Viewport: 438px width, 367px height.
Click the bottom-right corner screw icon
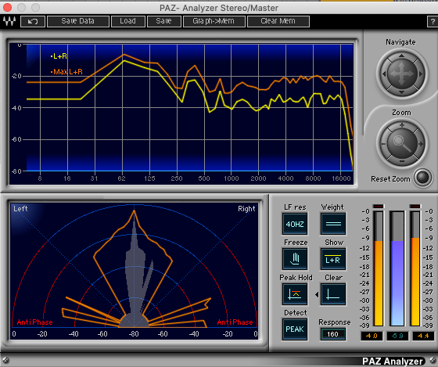pos(433,361)
